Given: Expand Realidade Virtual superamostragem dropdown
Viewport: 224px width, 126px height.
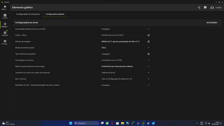Looking at the screenshot, I should 149,85.
